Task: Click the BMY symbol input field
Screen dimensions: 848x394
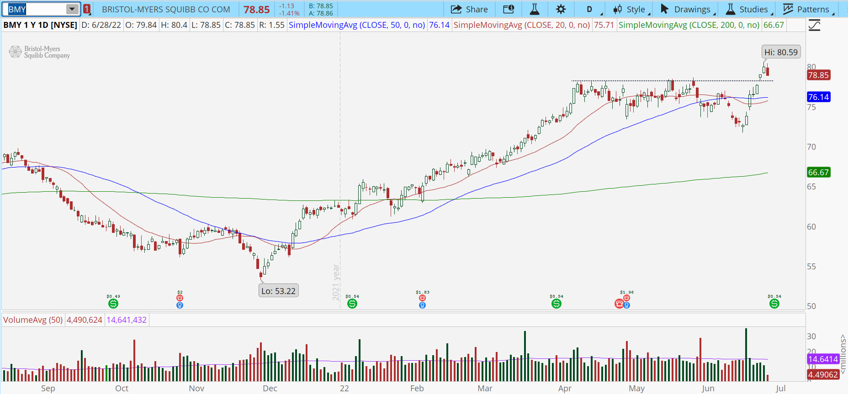Action: 36,9
